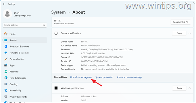Click the Device specifications heading
Viewport: 196px width, 103px height.
click(x=71, y=33)
